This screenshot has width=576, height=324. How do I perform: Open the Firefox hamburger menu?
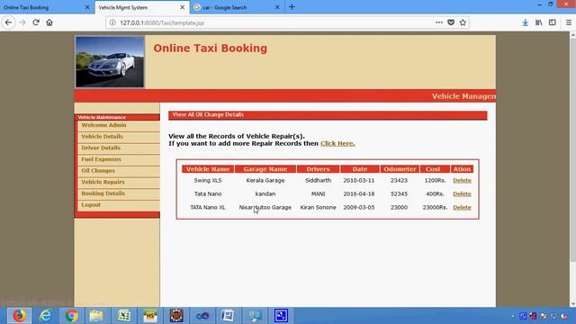pos(569,22)
